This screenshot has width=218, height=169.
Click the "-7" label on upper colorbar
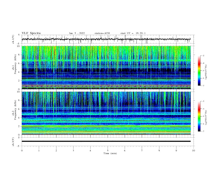click(203, 86)
